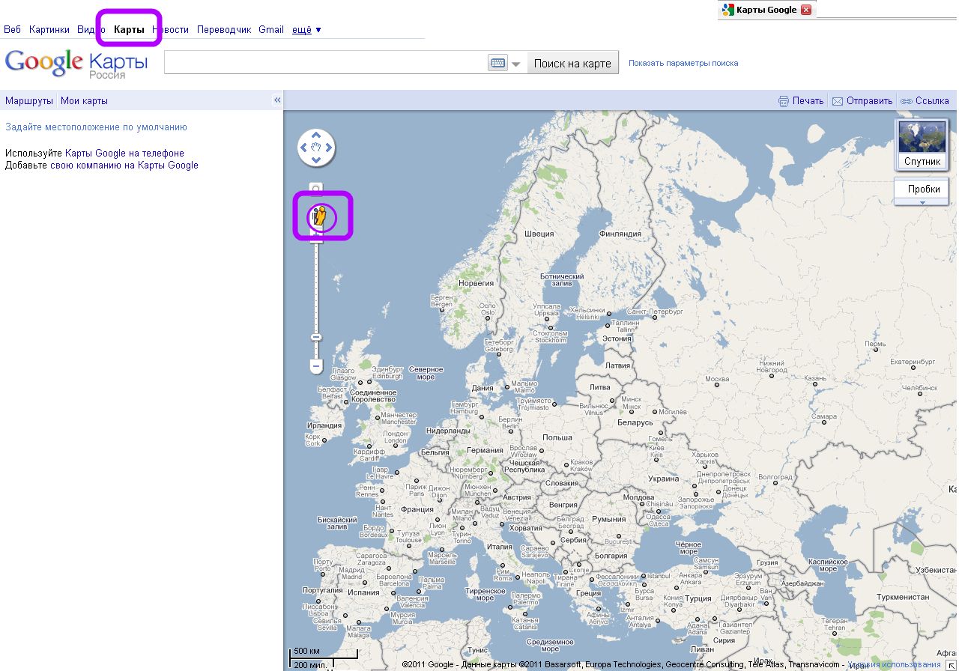
Task: Pan the map up with the north arrow
Action: pos(316,136)
